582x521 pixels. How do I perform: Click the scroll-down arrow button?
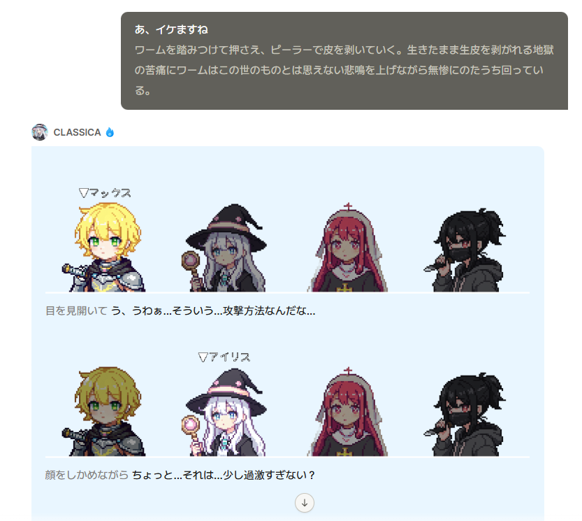[305, 503]
